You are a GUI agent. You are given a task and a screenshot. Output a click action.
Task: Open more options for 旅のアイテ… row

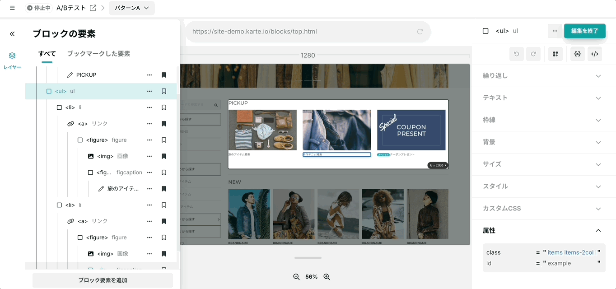149,189
